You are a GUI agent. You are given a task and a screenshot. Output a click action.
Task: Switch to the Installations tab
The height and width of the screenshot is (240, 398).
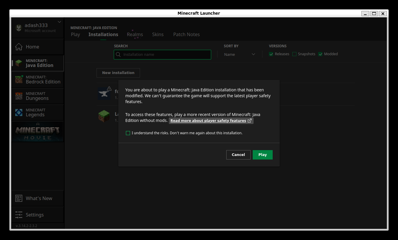[x=103, y=34]
